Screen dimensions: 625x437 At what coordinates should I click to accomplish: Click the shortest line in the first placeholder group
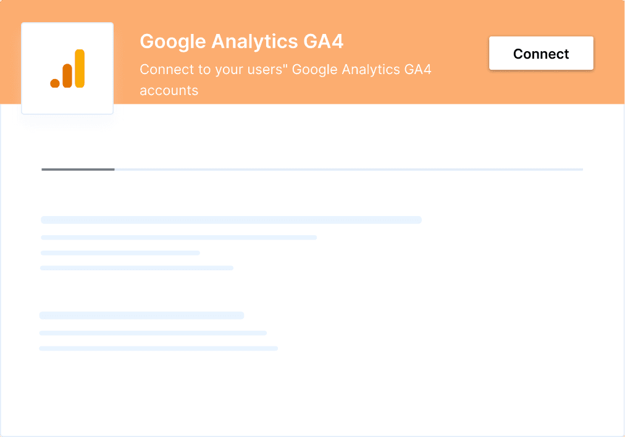[x=120, y=252]
